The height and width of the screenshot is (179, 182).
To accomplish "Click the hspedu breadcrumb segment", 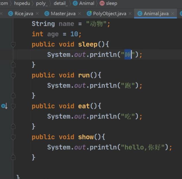I will 22,3.
